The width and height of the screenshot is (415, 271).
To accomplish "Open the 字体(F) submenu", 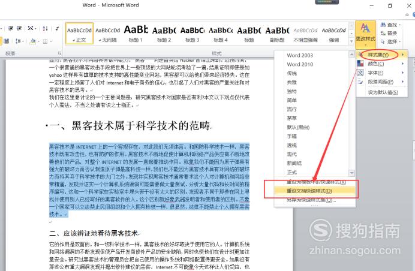I will tap(381, 73).
